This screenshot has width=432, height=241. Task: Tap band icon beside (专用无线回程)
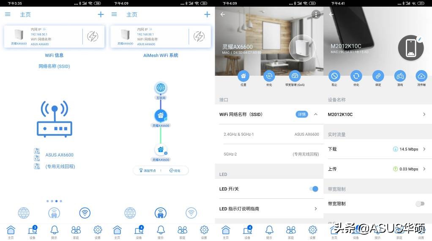[x=37, y=166]
